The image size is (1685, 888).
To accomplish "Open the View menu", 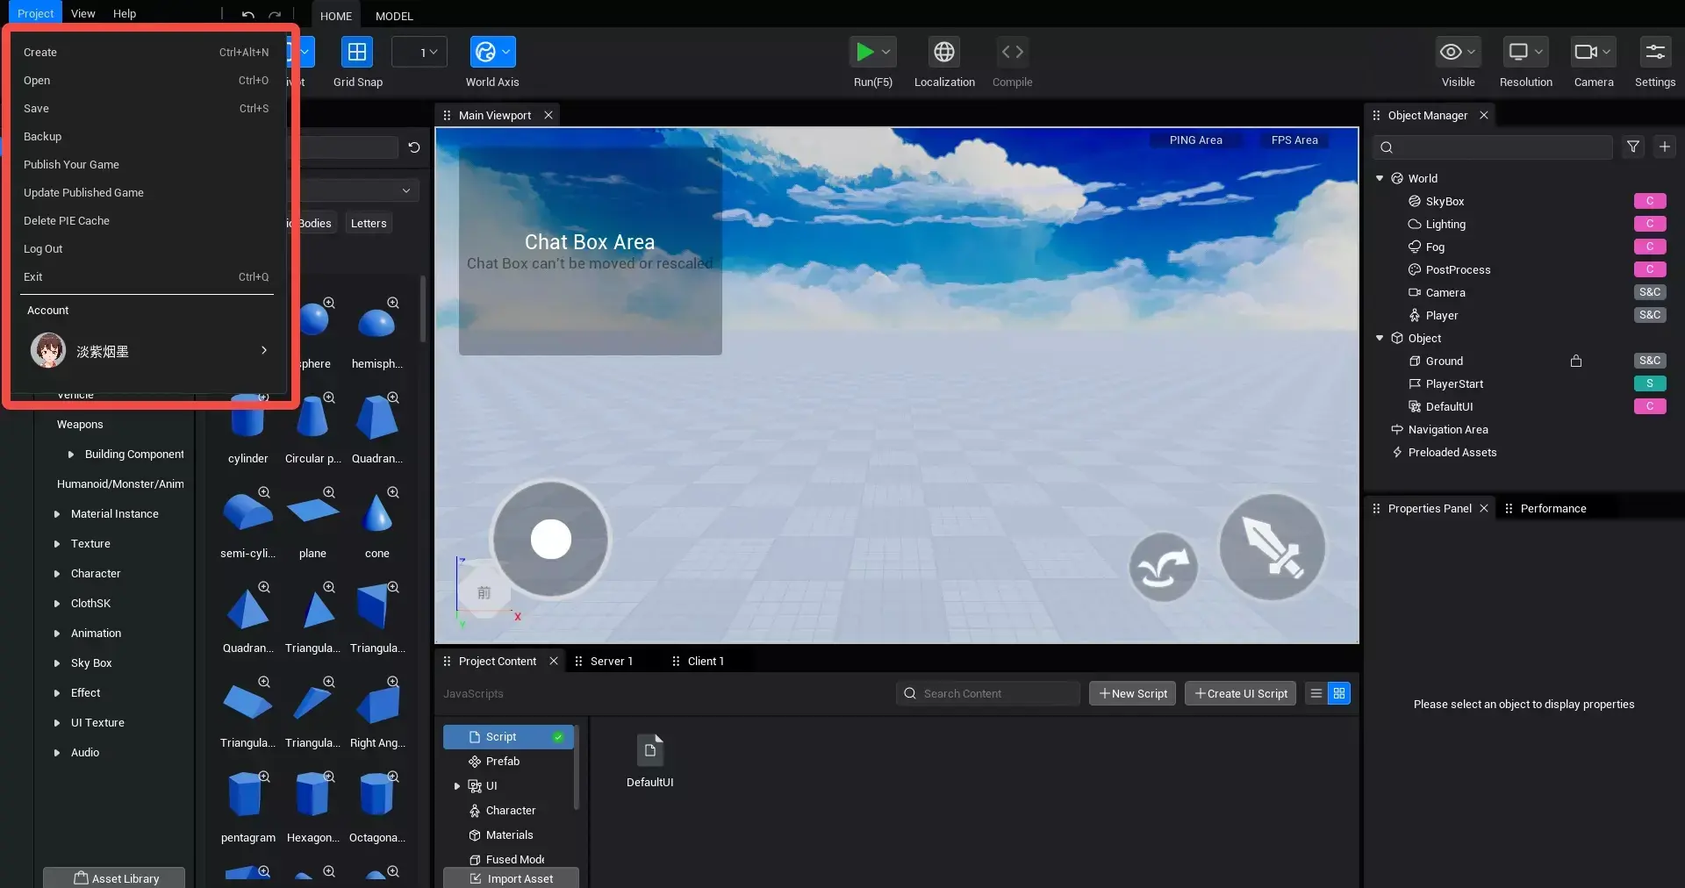I will coord(83,13).
